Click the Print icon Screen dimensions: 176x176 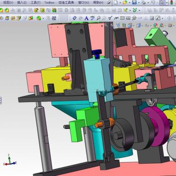pos(143,2)
